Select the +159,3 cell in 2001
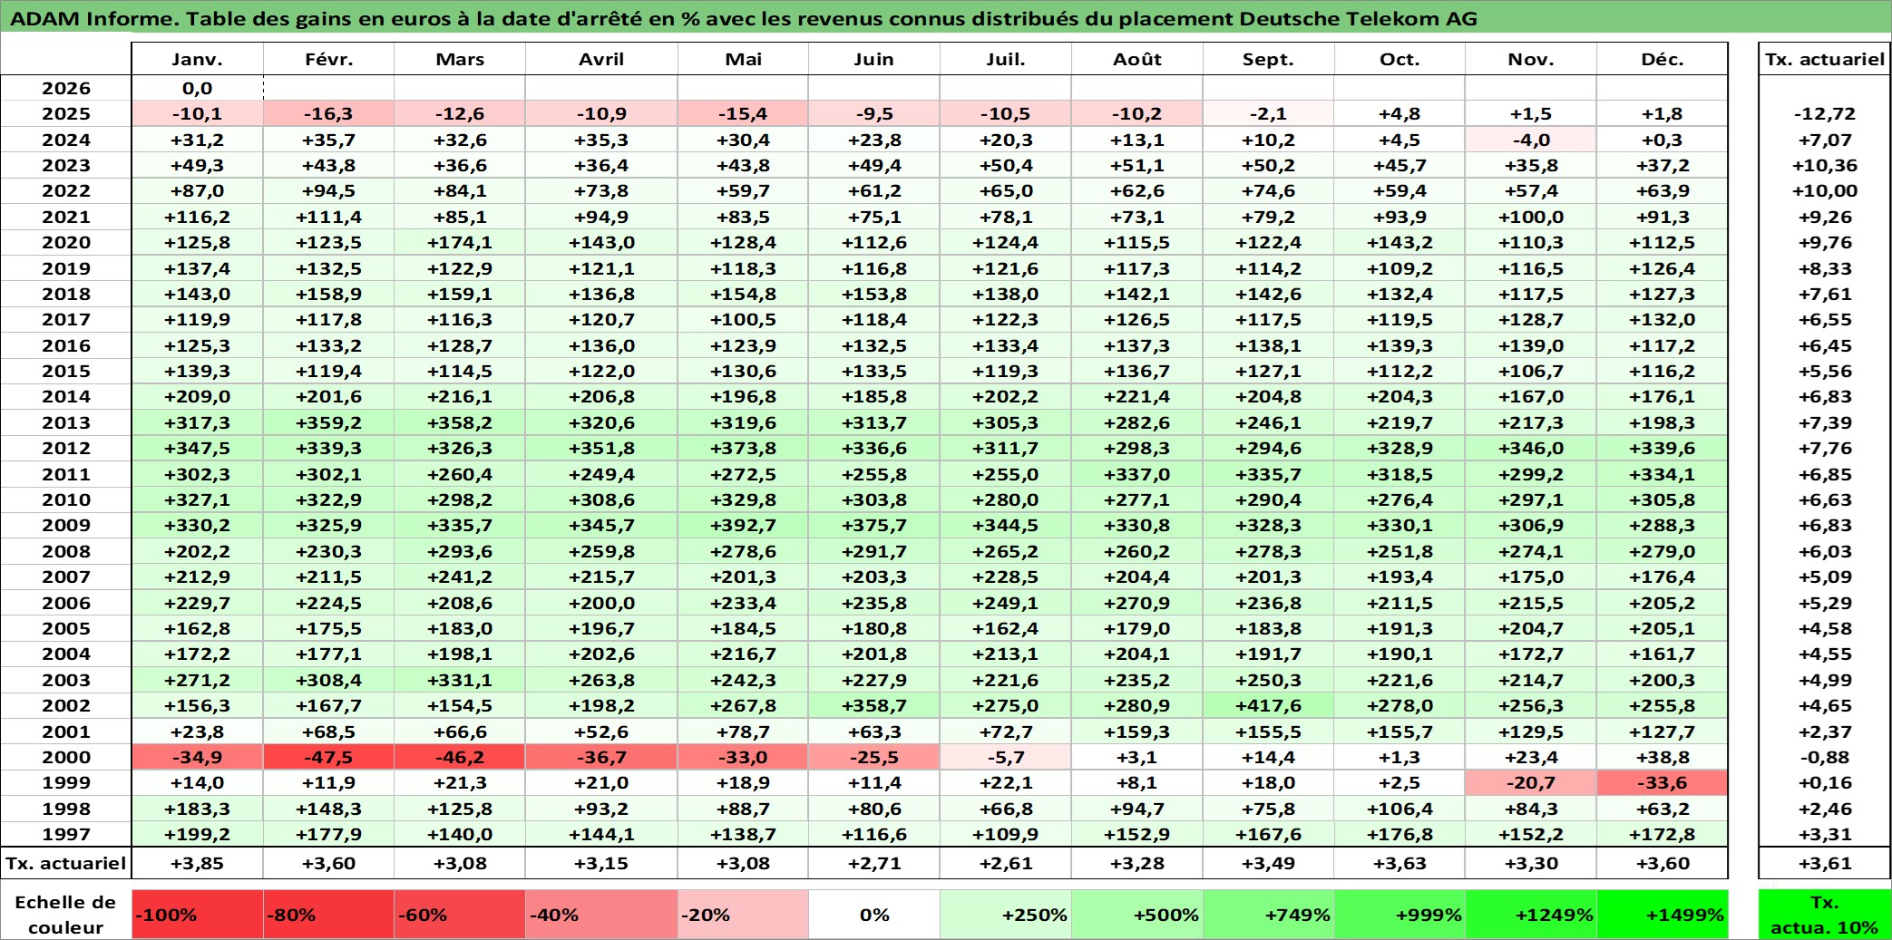 (1137, 732)
